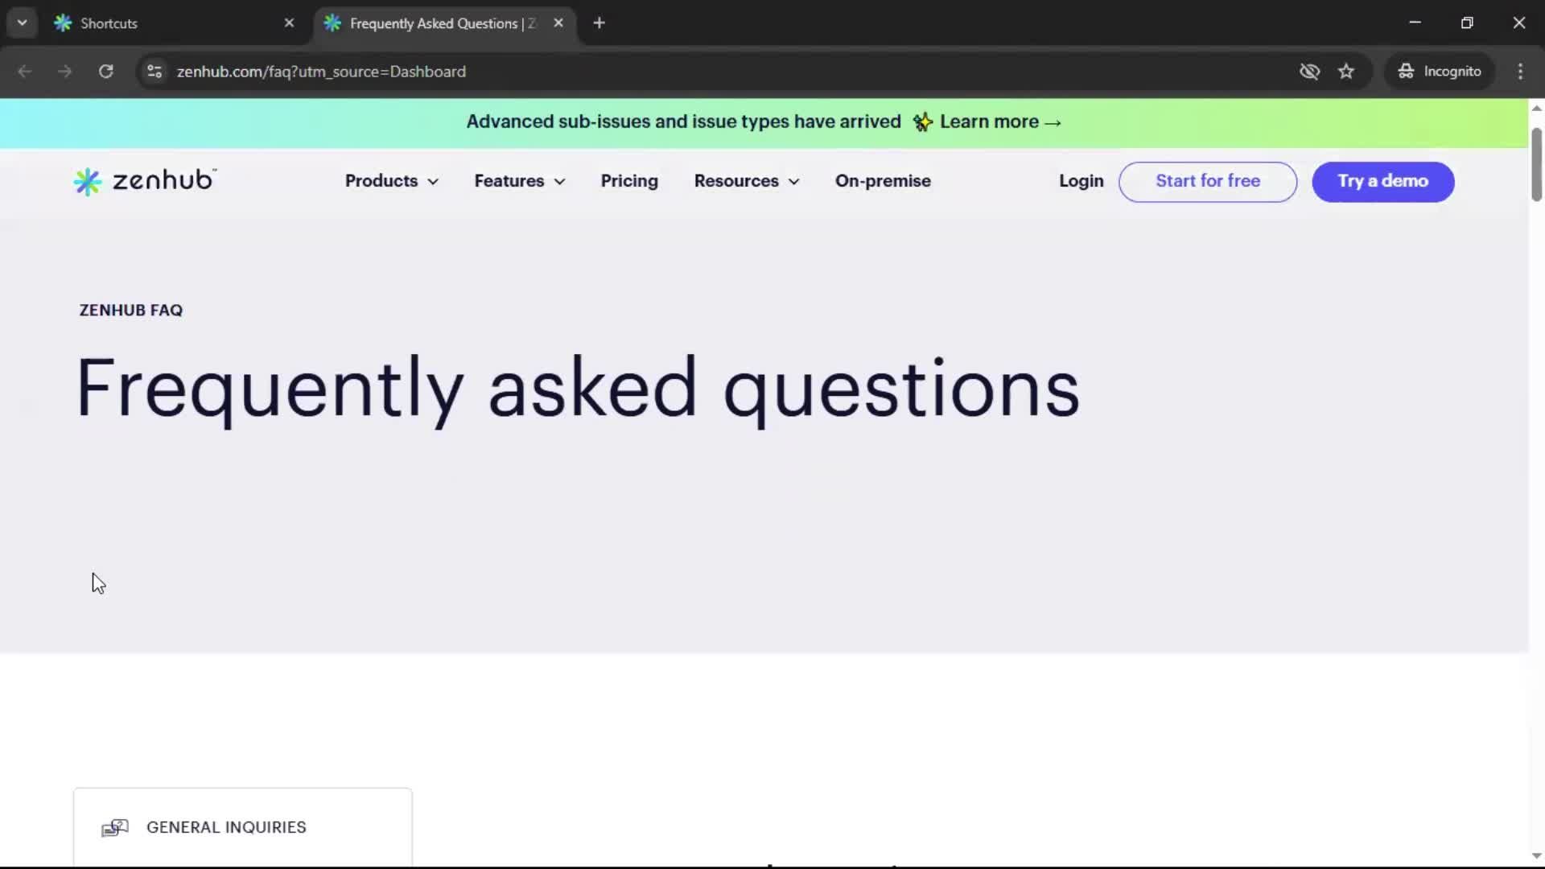Click the Incognito profile icon
This screenshot has height=869, width=1545.
coord(1405,71)
